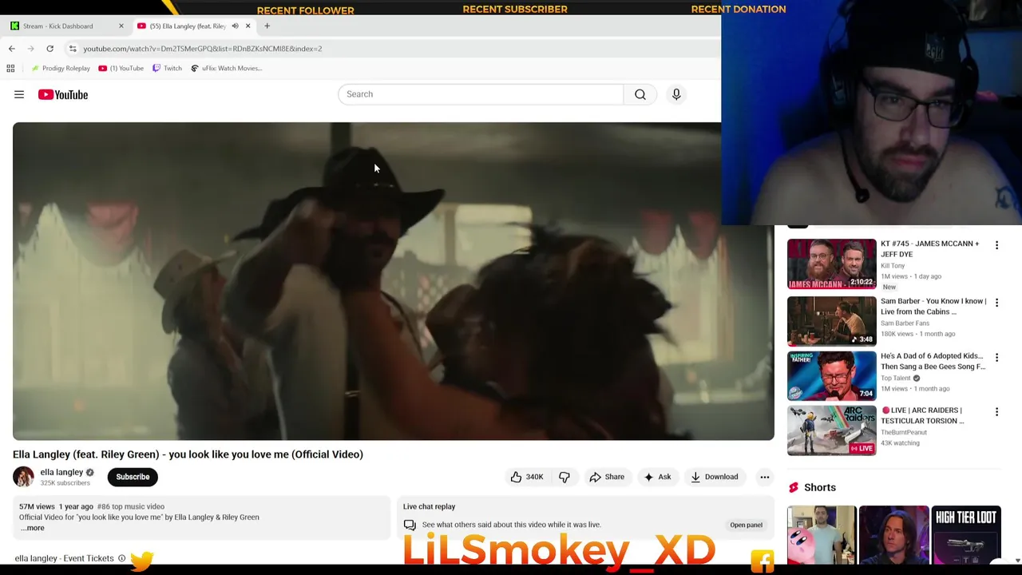Viewport: 1022px width, 575px height.
Task: Open the apps grid in the bookmarks bar
Action: (10, 68)
